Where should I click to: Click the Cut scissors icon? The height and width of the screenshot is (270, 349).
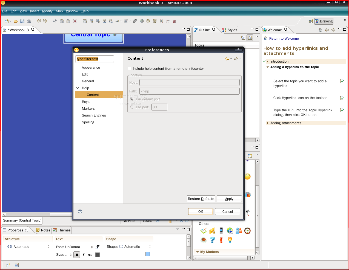[x=55, y=21]
